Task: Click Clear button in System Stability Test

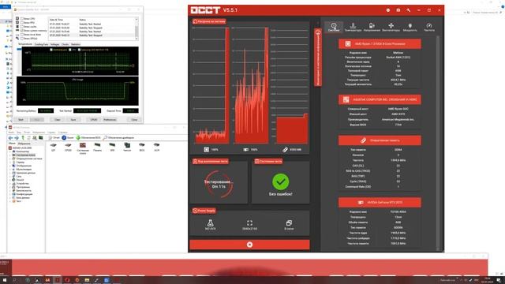Action: click(x=58, y=120)
